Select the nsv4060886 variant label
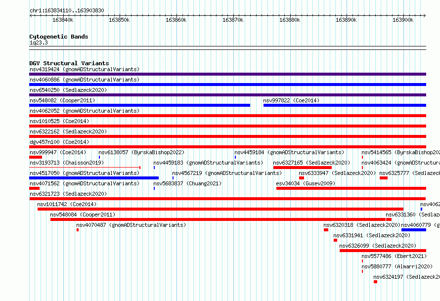The image size is (440, 301). point(85,80)
